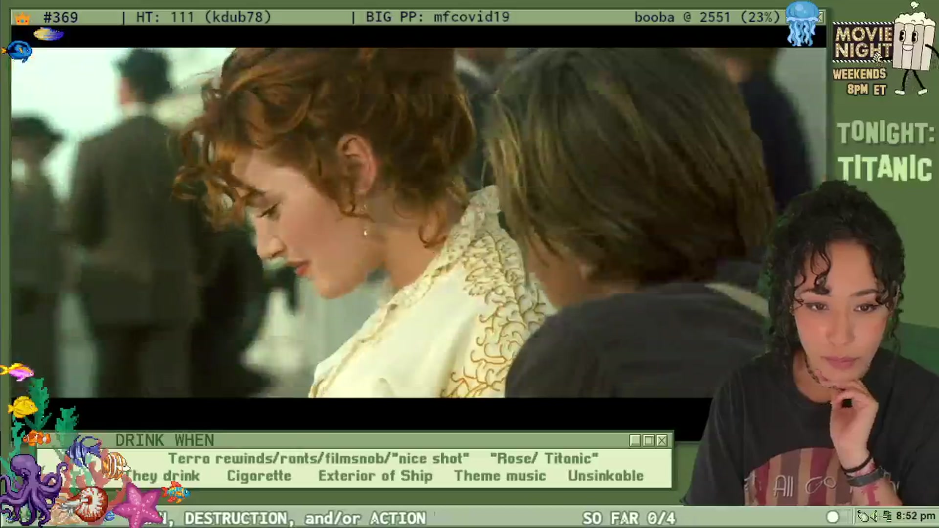Click the crown icon beside #369
The width and height of the screenshot is (939, 528).
pyautogui.click(x=22, y=19)
